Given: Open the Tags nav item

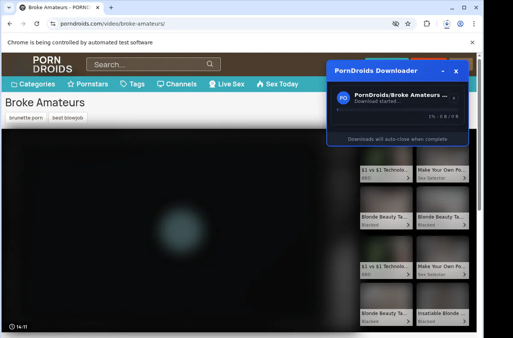Looking at the screenshot, I should point(133,84).
